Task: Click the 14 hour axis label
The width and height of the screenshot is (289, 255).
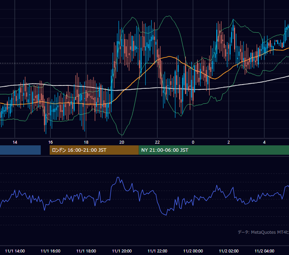Action: pyautogui.click(x=15, y=142)
